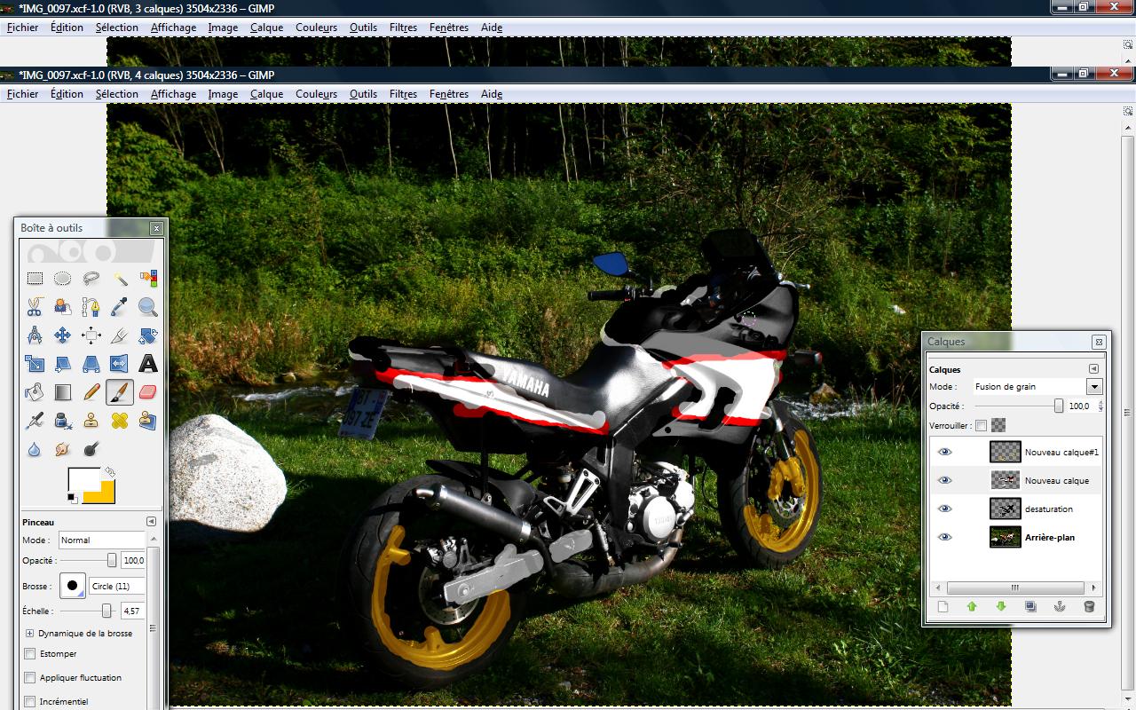Select the Alignment tool

point(91,335)
